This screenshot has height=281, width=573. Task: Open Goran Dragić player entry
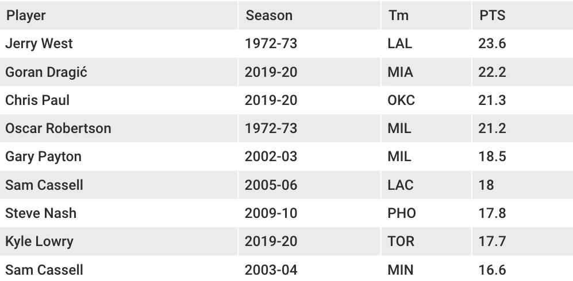(x=46, y=72)
